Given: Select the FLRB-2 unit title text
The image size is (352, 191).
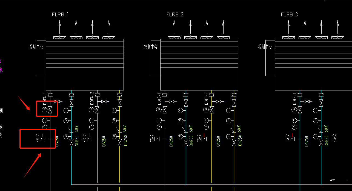Looking at the screenshot, I should click(x=175, y=14).
